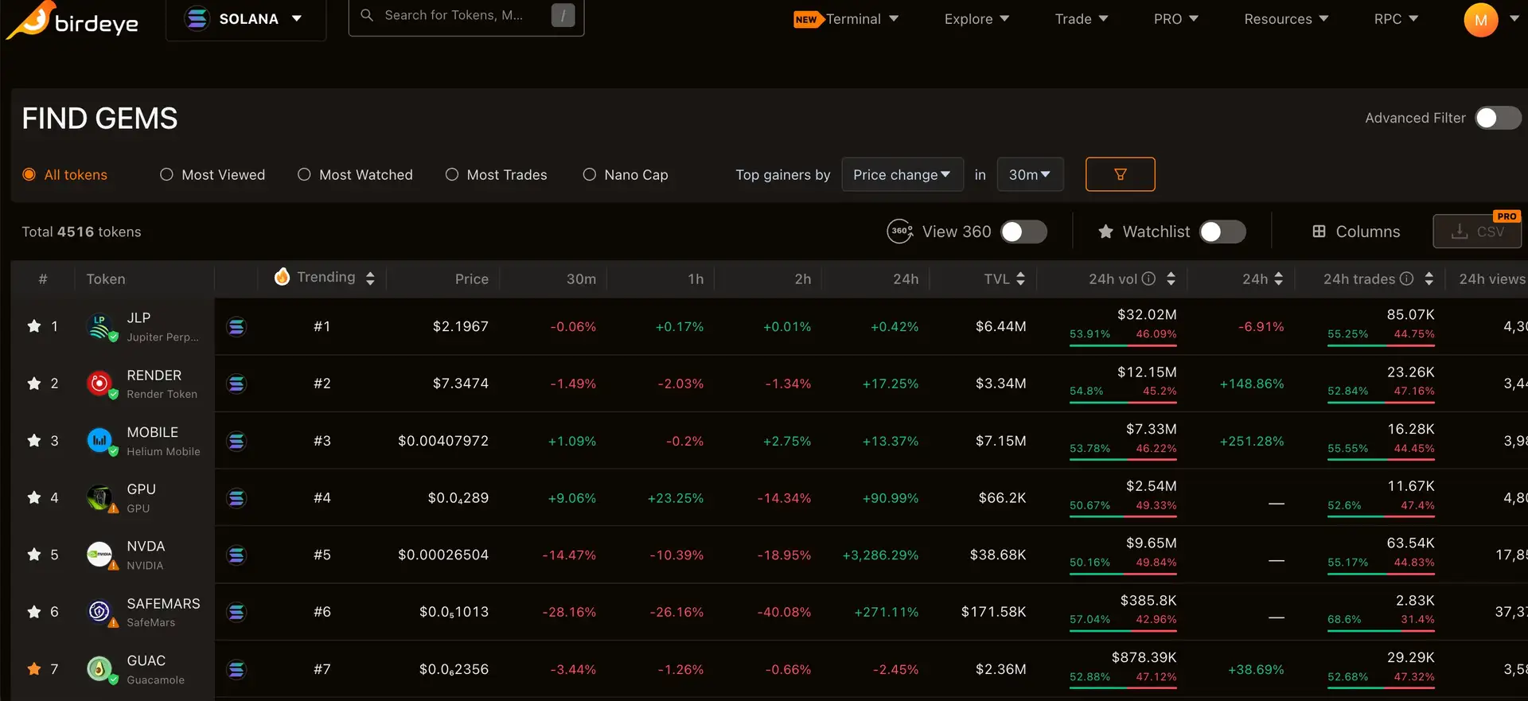
Task: Click the user avatar M icon
Action: 1480,20
